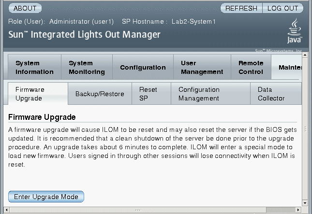312x214 pixels.
Task: Open the About dialog
Action: [x=25, y=8]
